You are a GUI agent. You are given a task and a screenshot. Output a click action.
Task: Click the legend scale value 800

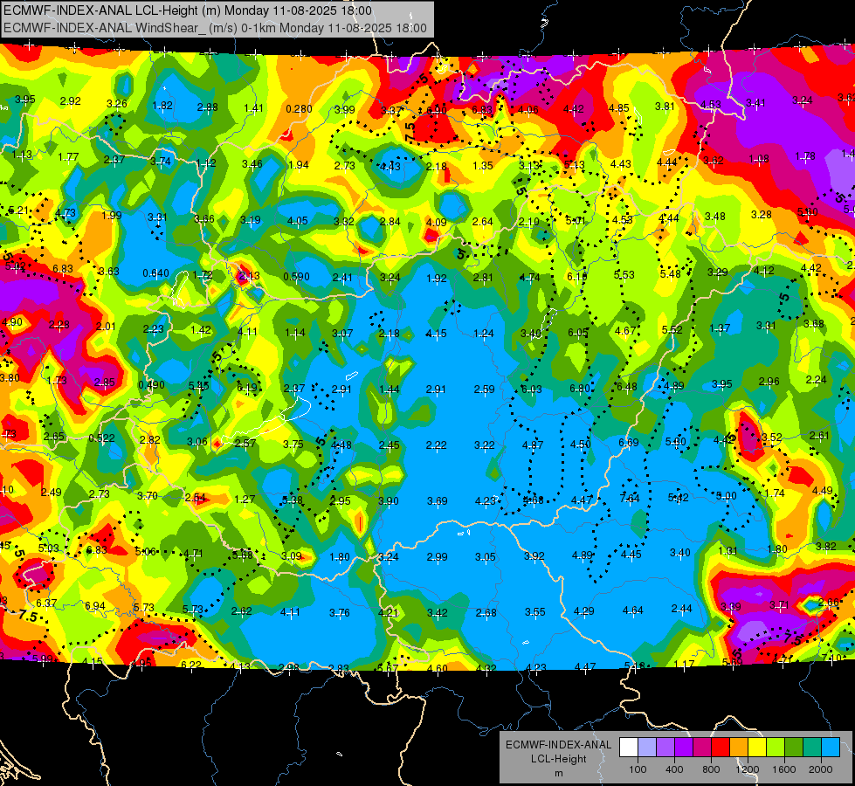[x=711, y=769]
